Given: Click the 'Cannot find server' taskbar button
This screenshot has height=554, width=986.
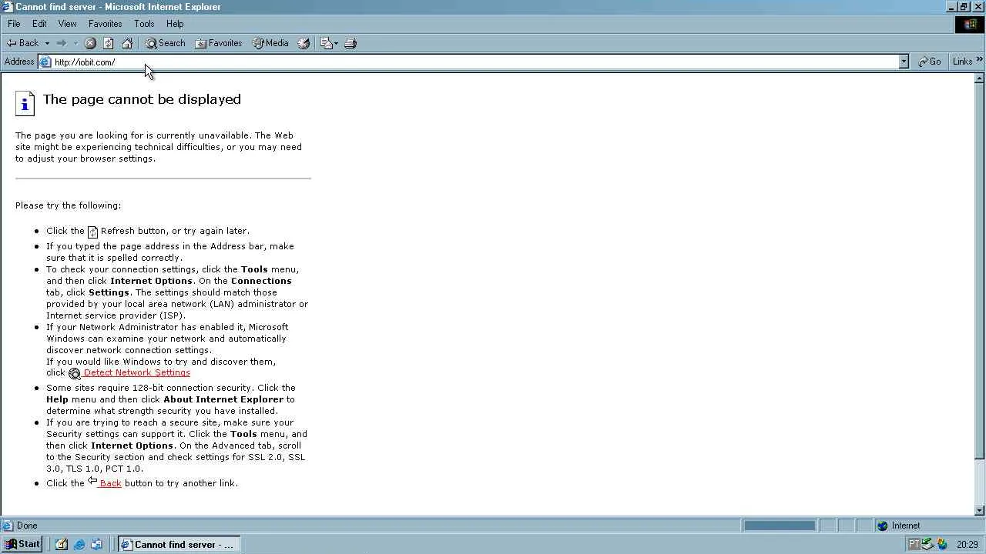Looking at the screenshot, I should coord(179,544).
